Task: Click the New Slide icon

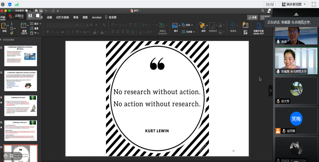Action: 24,26
